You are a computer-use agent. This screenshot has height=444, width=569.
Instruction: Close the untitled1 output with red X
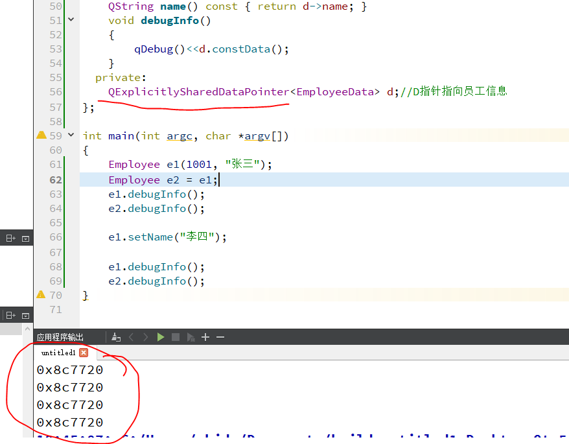point(84,353)
